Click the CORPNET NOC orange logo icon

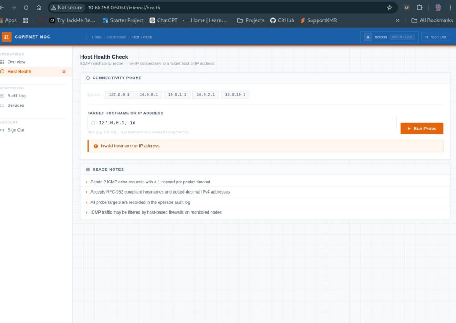click(x=6, y=37)
